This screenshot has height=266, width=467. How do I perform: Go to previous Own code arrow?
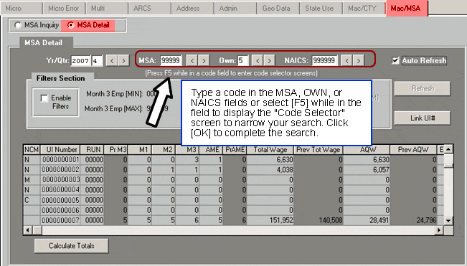pyautogui.click(x=258, y=61)
